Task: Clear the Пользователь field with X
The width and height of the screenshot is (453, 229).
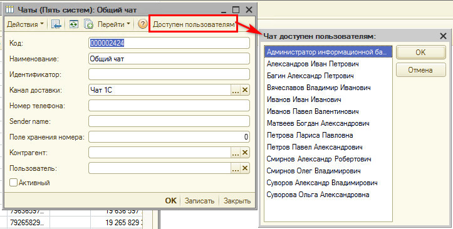Action: [x=245, y=168]
